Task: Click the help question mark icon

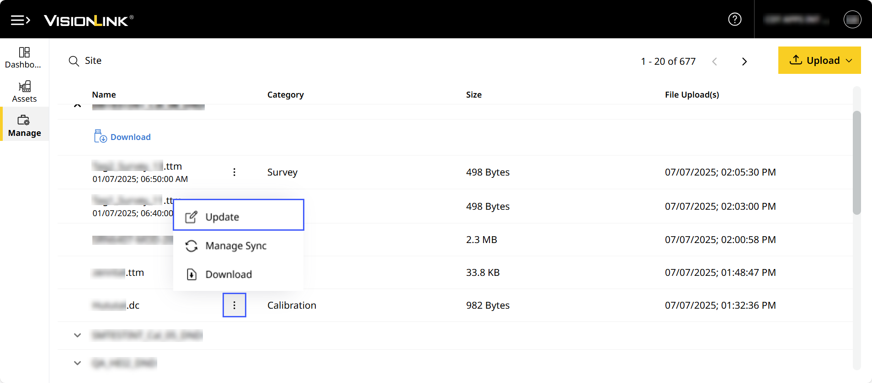Action: pyautogui.click(x=734, y=19)
